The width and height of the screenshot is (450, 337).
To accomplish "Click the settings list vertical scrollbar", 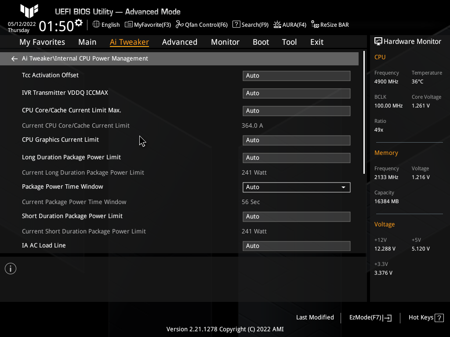I will click(x=364, y=112).
